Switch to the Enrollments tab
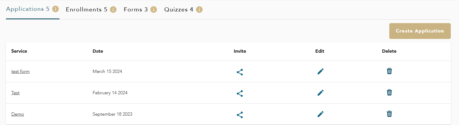 pos(87,10)
